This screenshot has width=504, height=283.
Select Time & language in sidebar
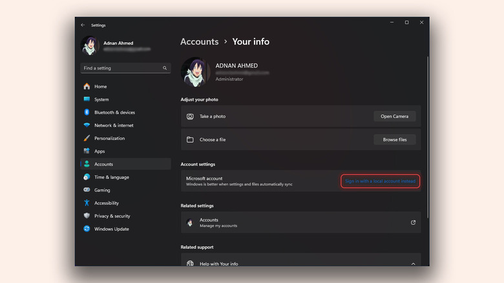111,177
